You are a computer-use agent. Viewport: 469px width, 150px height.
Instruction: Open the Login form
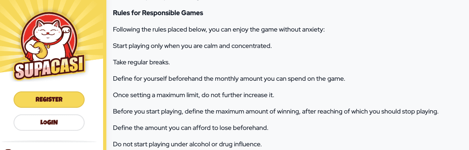tap(49, 122)
